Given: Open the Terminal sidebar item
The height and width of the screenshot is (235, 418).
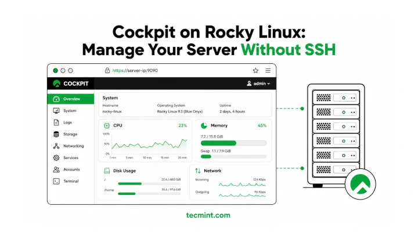Looking at the screenshot, I should click(x=71, y=181).
